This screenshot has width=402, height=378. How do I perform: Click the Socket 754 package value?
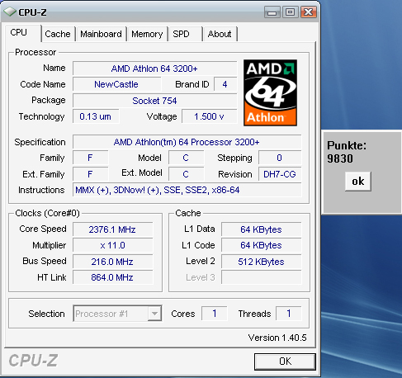point(154,101)
